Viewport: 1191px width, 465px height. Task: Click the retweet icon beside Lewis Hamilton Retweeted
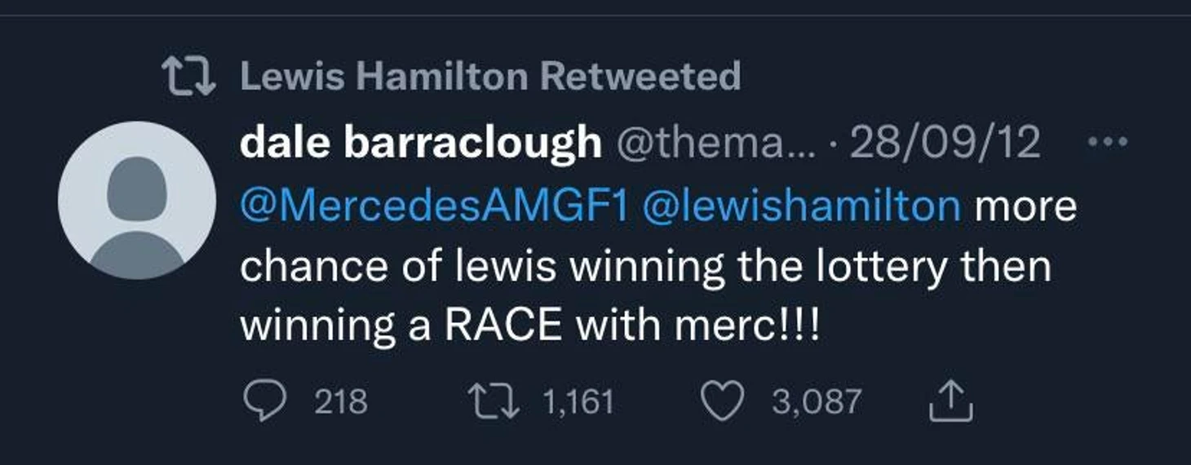pyautogui.click(x=188, y=77)
